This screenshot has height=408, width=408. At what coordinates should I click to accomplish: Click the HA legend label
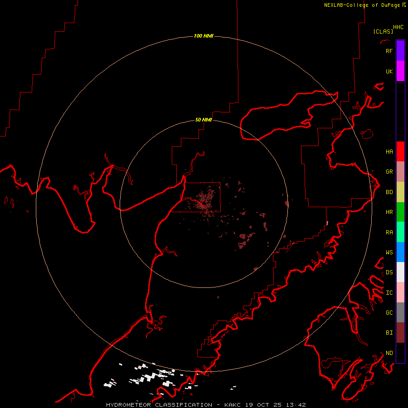pyautogui.click(x=389, y=152)
